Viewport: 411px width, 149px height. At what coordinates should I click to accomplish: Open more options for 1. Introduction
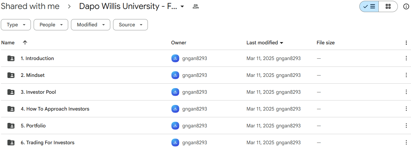pyautogui.click(x=406, y=58)
